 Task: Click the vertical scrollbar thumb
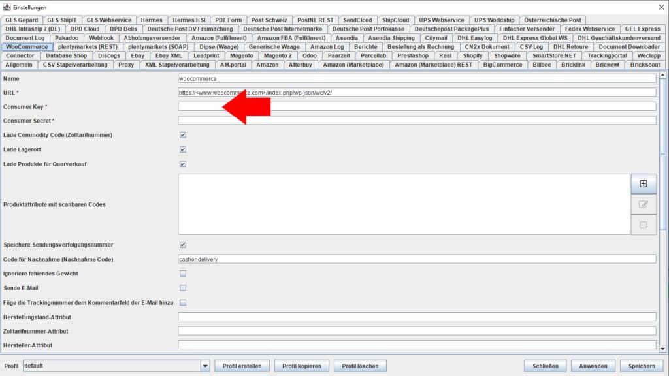(662, 154)
